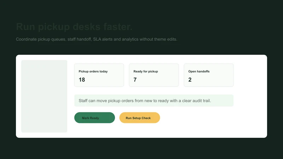The width and height of the screenshot is (283, 159).
Task: Click the subtitle about coordinating pickup queues
Action: [97, 39]
